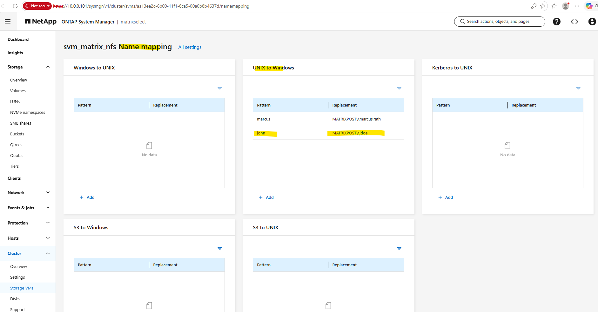Click the Not secure badge

(37, 6)
